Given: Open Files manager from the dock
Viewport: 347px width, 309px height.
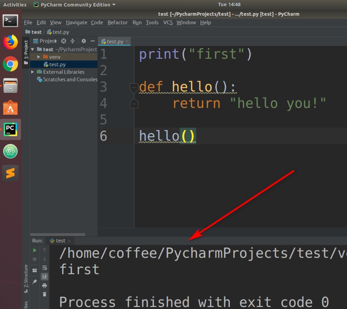Looking at the screenshot, I should coord(10,86).
